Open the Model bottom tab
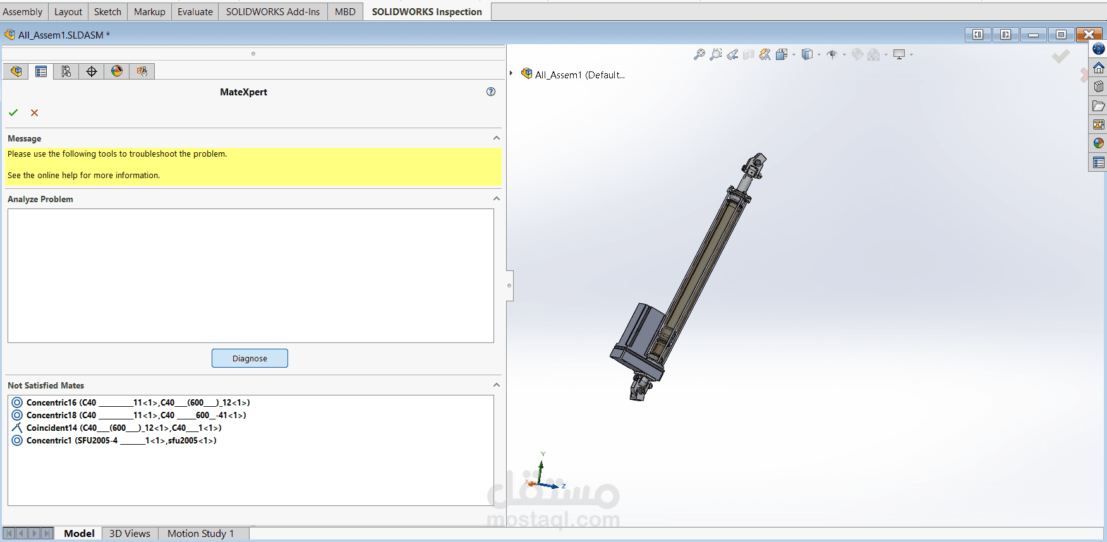This screenshot has width=1107, height=542. (x=79, y=533)
